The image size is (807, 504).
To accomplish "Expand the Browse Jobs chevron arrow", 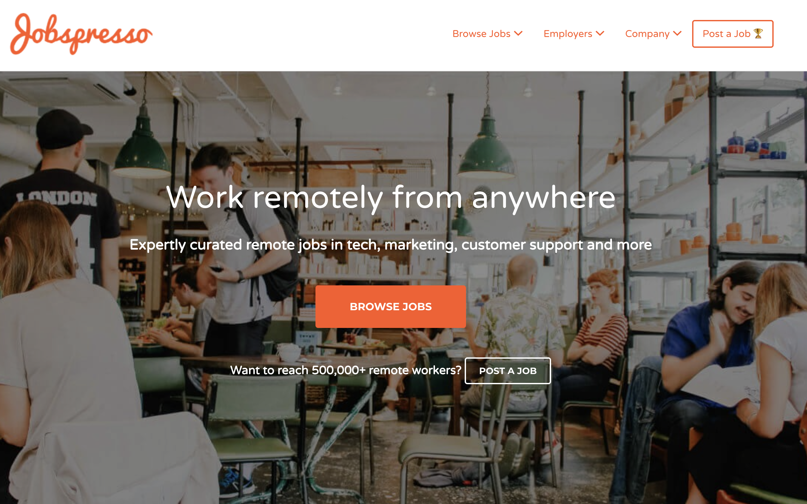I will pos(518,33).
